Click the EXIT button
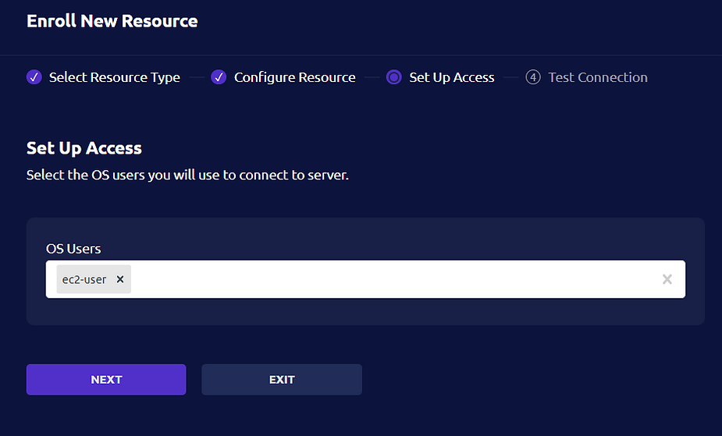Image resolution: width=722 pixels, height=436 pixels. (x=282, y=379)
